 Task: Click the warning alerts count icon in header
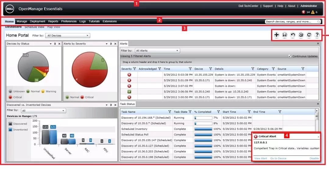pyautogui.click(x=313, y=12)
